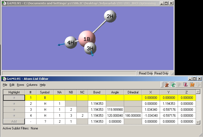
Task: Select hydrogen atom 4H in the viewer
Action: 71,42
